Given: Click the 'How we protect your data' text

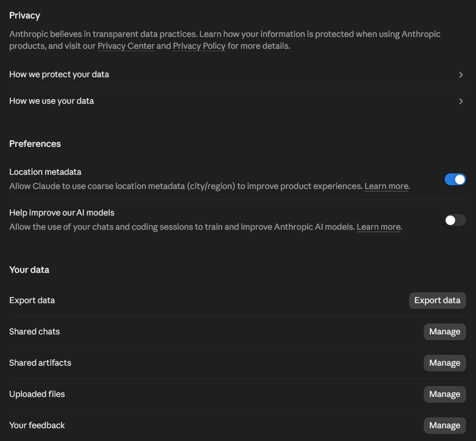Looking at the screenshot, I should (59, 75).
